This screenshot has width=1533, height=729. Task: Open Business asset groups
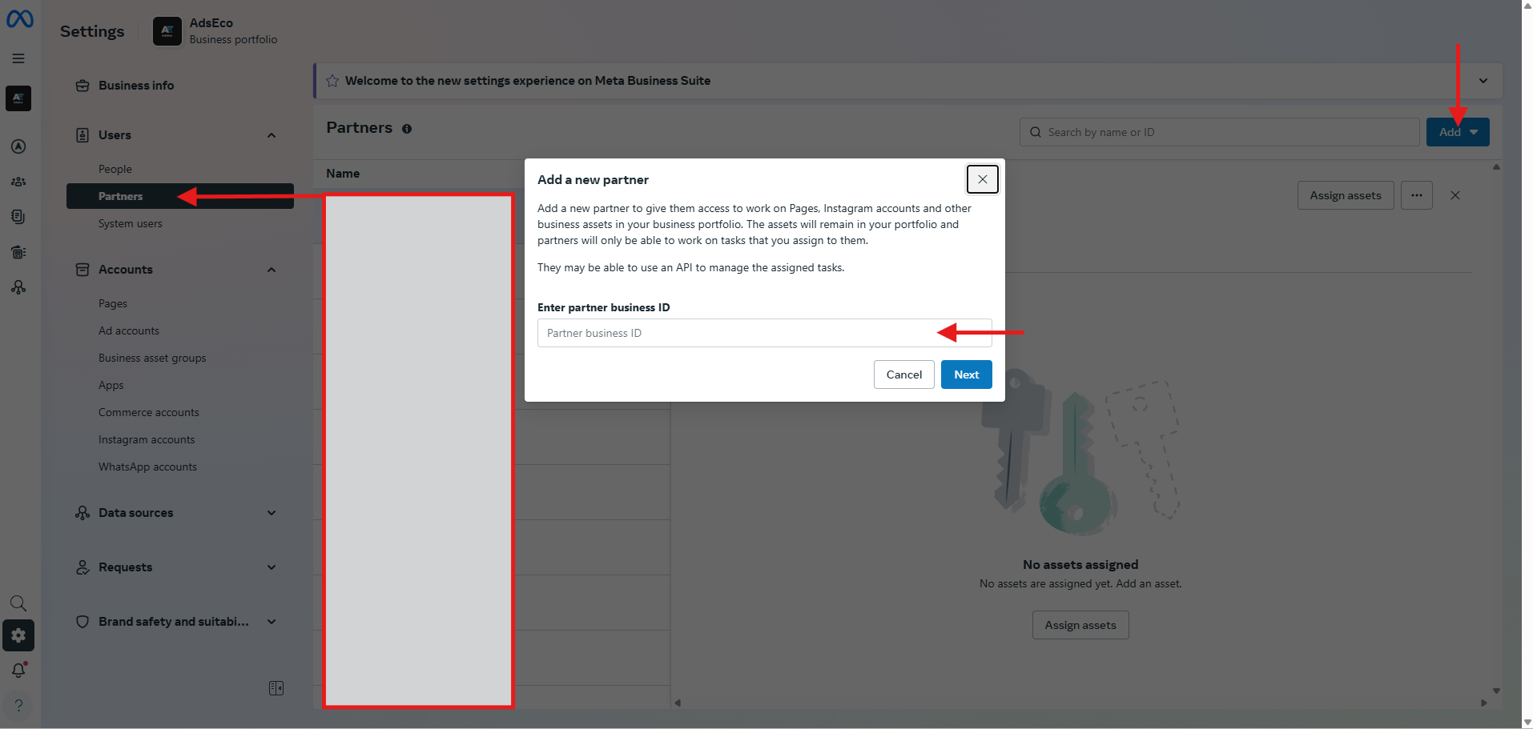[x=152, y=358]
